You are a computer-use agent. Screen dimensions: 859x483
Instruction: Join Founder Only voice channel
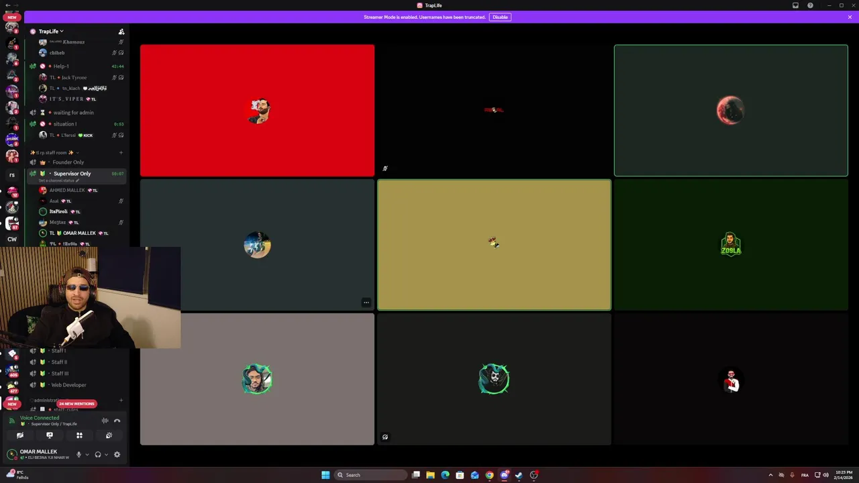pyautogui.click(x=76, y=162)
